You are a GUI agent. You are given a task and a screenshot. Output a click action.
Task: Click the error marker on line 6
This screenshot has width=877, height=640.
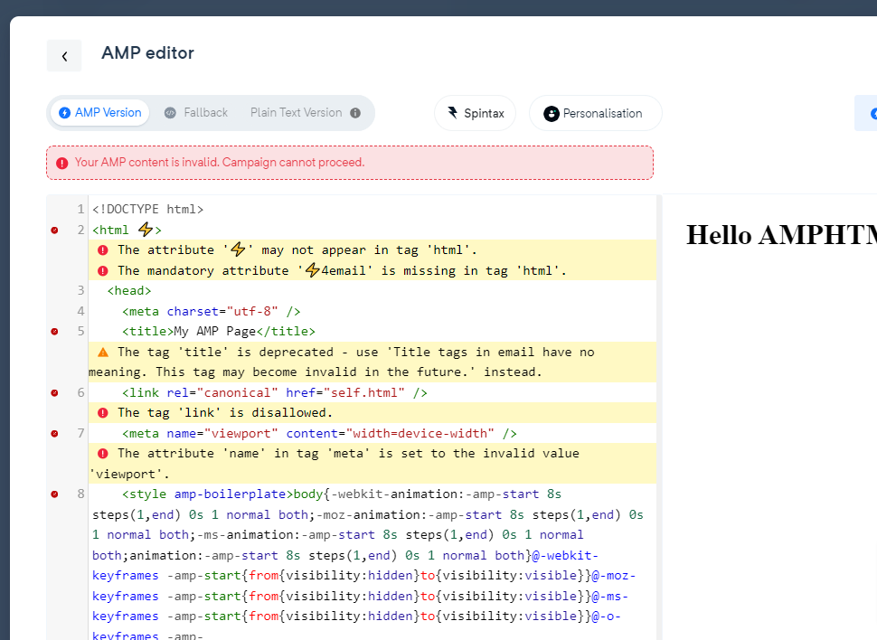coord(54,392)
